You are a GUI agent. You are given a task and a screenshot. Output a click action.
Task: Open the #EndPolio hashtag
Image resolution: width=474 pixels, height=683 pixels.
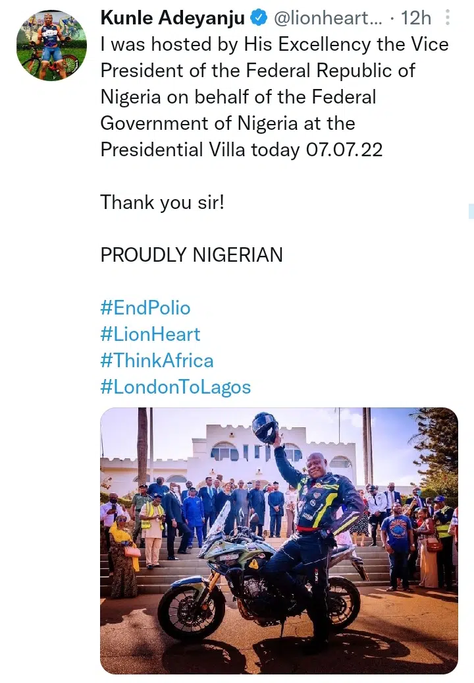click(145, 308)
